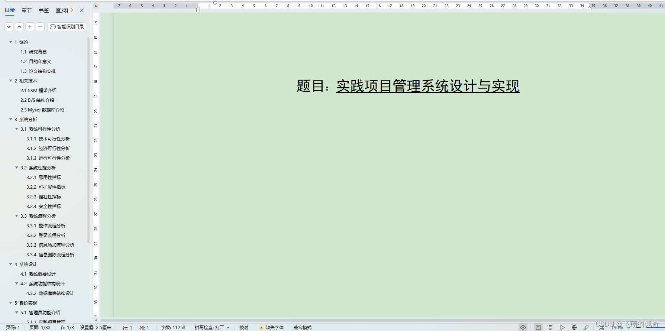Collapse the '5.1 管理员功能介绍' node
Image resolution: width=665 pixels, height=331 pixels.
16,312
